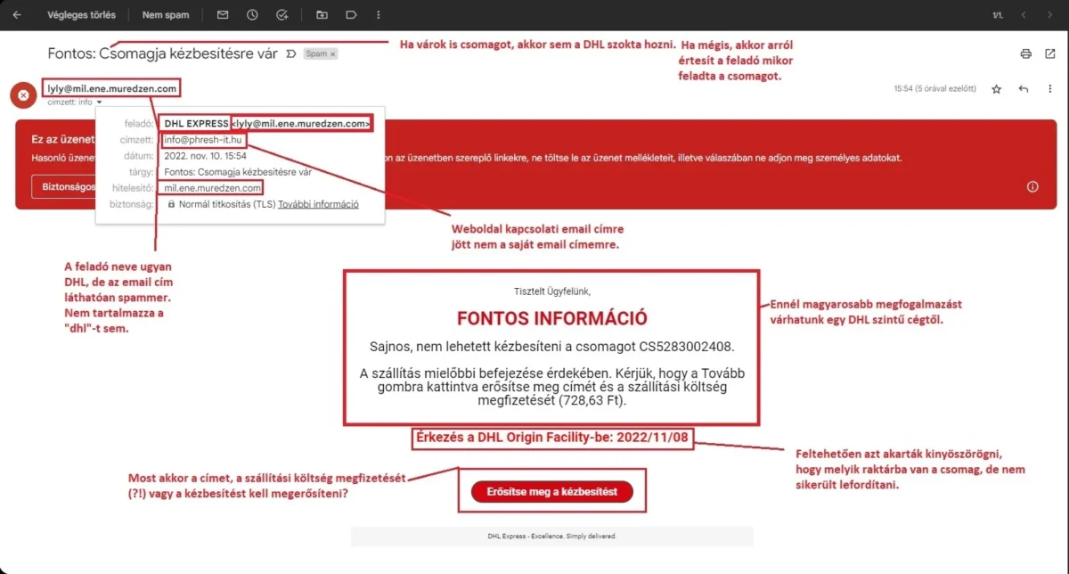The image size is (1069, 574).
Task: Open the top toolbar three-dot menu
Action: [x=379, y=15]
